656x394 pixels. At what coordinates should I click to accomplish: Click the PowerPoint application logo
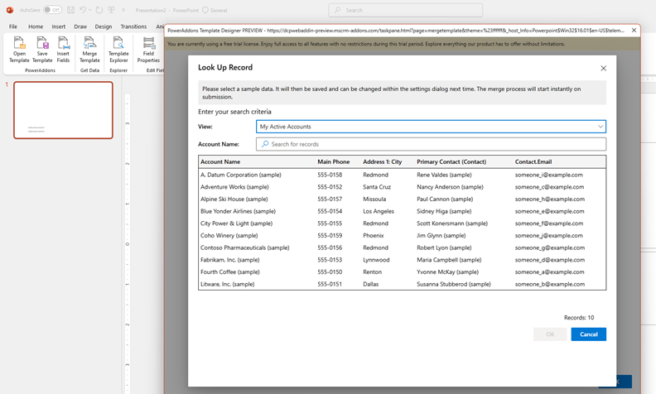(x=10, y=10)
